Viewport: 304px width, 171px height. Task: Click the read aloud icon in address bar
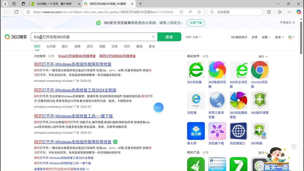click(x=190, y=12)
